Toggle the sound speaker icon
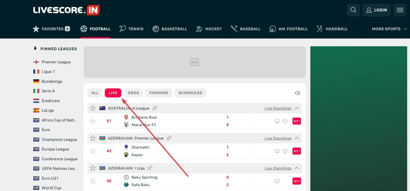Viewport: 410px width, 191px height. [x=297, y=93]
